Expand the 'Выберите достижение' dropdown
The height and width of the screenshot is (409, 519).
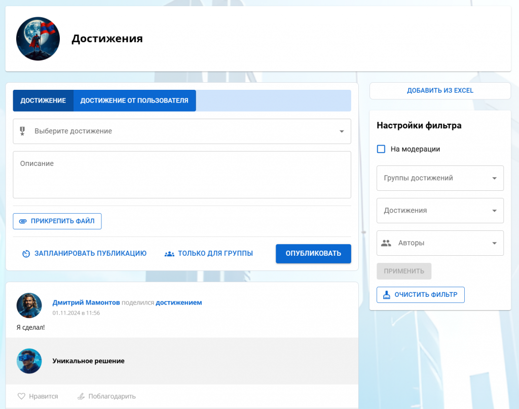point(341,131)
